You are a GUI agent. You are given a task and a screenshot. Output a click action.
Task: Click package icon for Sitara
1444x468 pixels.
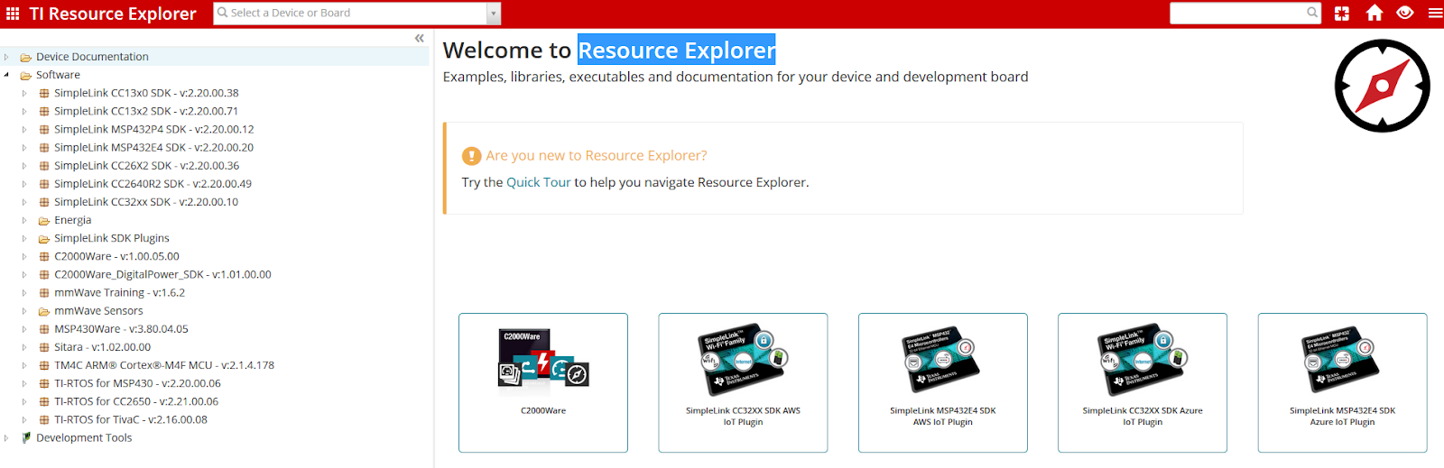(44, 347)
